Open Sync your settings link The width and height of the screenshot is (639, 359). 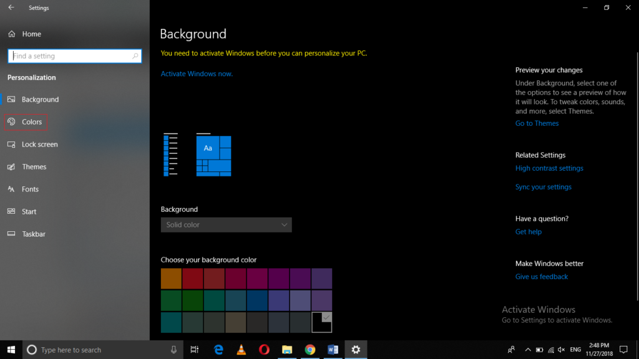click(544, 187)
